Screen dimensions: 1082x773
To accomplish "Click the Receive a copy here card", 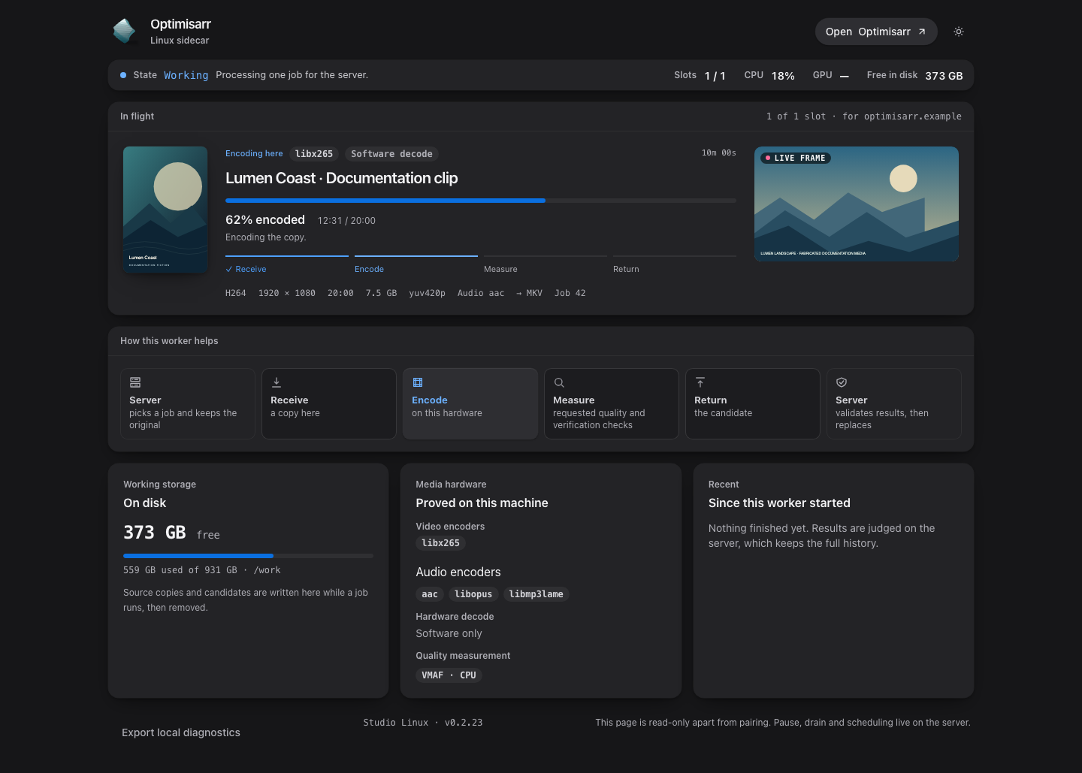I will pyautogui.click(x=329, y=403).
